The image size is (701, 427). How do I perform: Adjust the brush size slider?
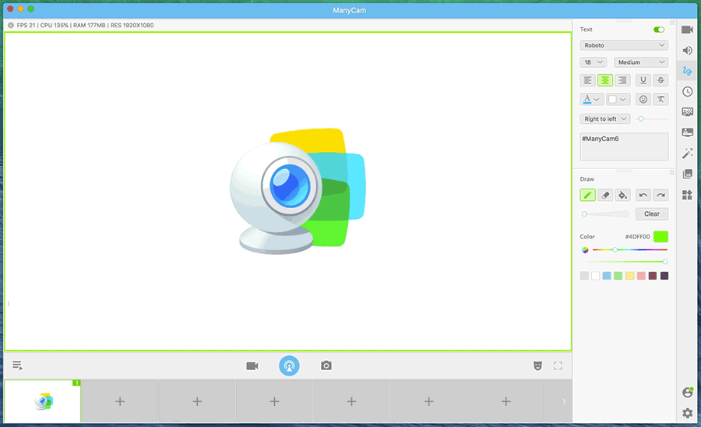click(x=605, y=214)
